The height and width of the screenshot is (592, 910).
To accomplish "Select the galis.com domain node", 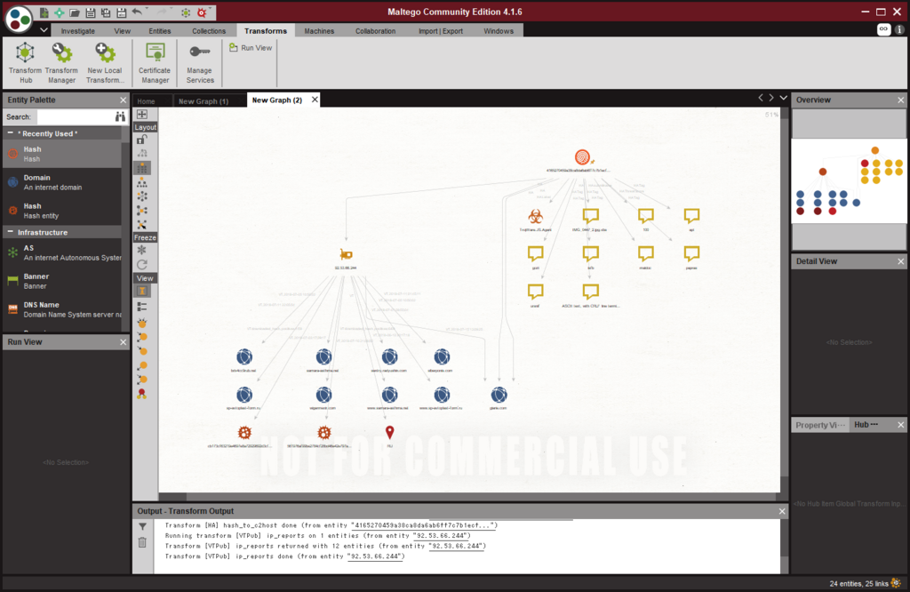I will 499,396.
